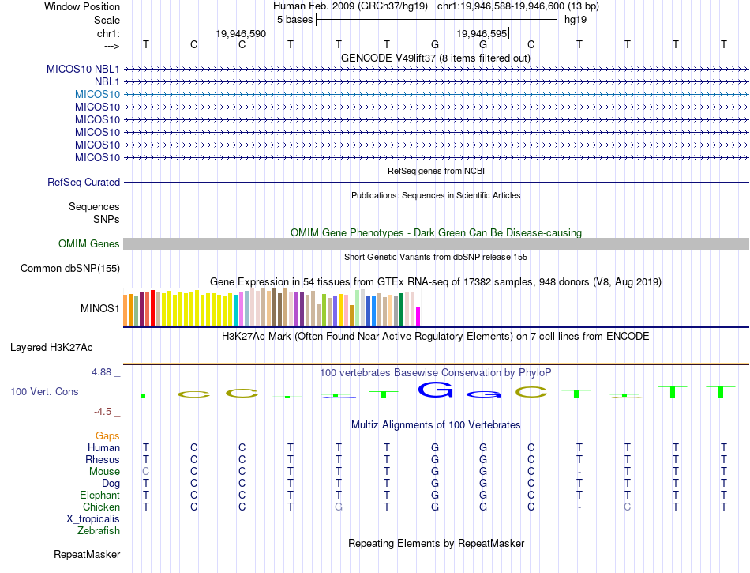Click Human Feb. 2009 (GRCh37/hg19) header text
Image resolution: width=750 pixels, height=573 pixels.
(x=350, y=6)
